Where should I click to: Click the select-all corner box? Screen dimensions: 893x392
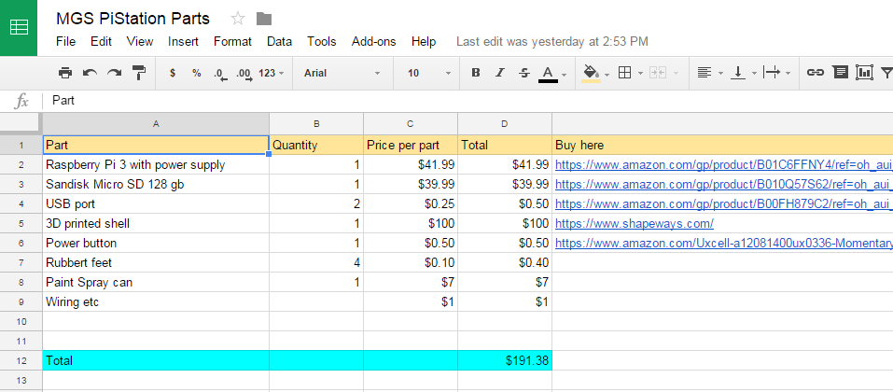coord(21,123)
